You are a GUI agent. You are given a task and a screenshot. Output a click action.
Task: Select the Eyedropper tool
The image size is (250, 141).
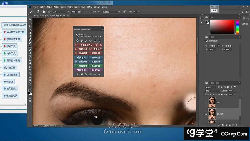pos(30,36)
